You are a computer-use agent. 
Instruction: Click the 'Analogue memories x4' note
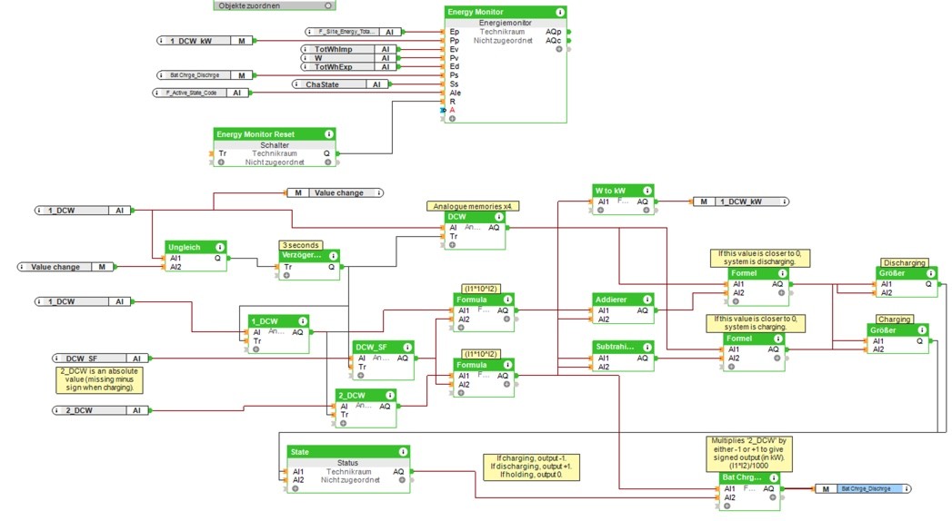472,207
